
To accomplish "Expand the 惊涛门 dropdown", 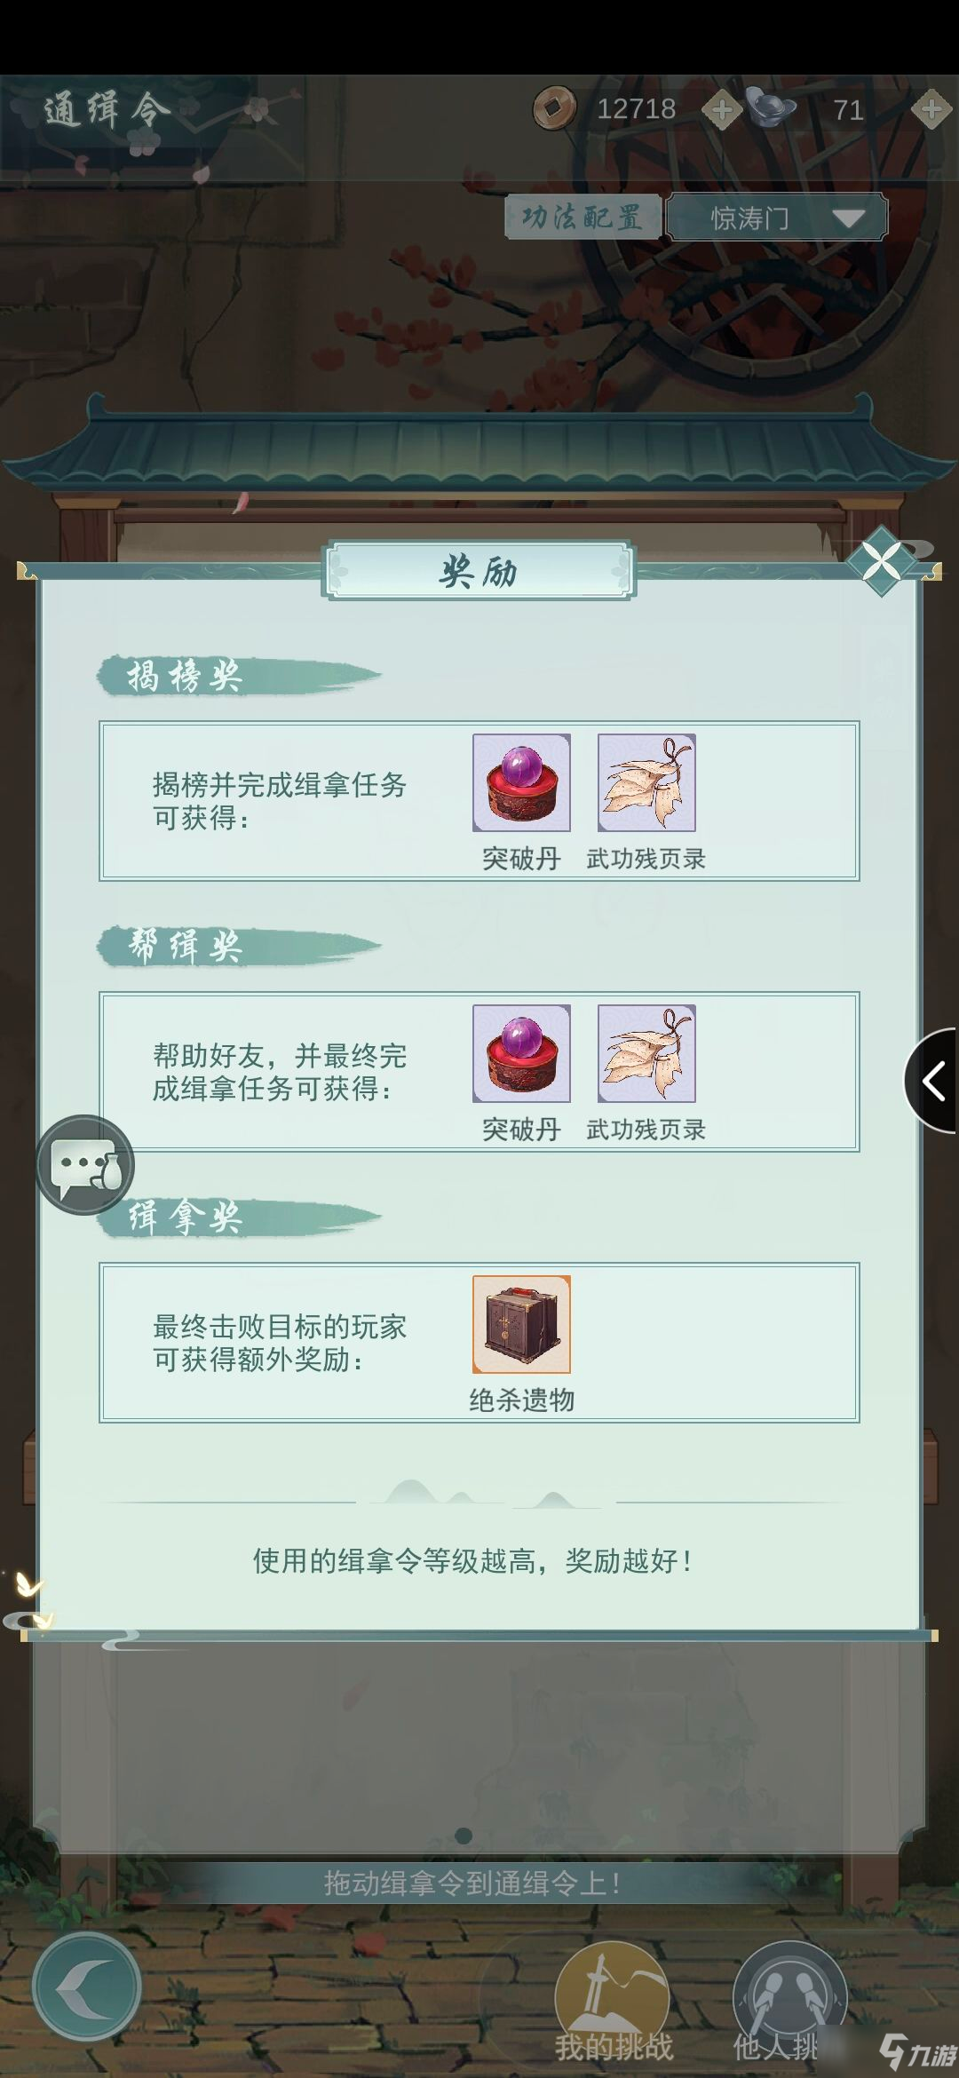I will tap(777, 218).
